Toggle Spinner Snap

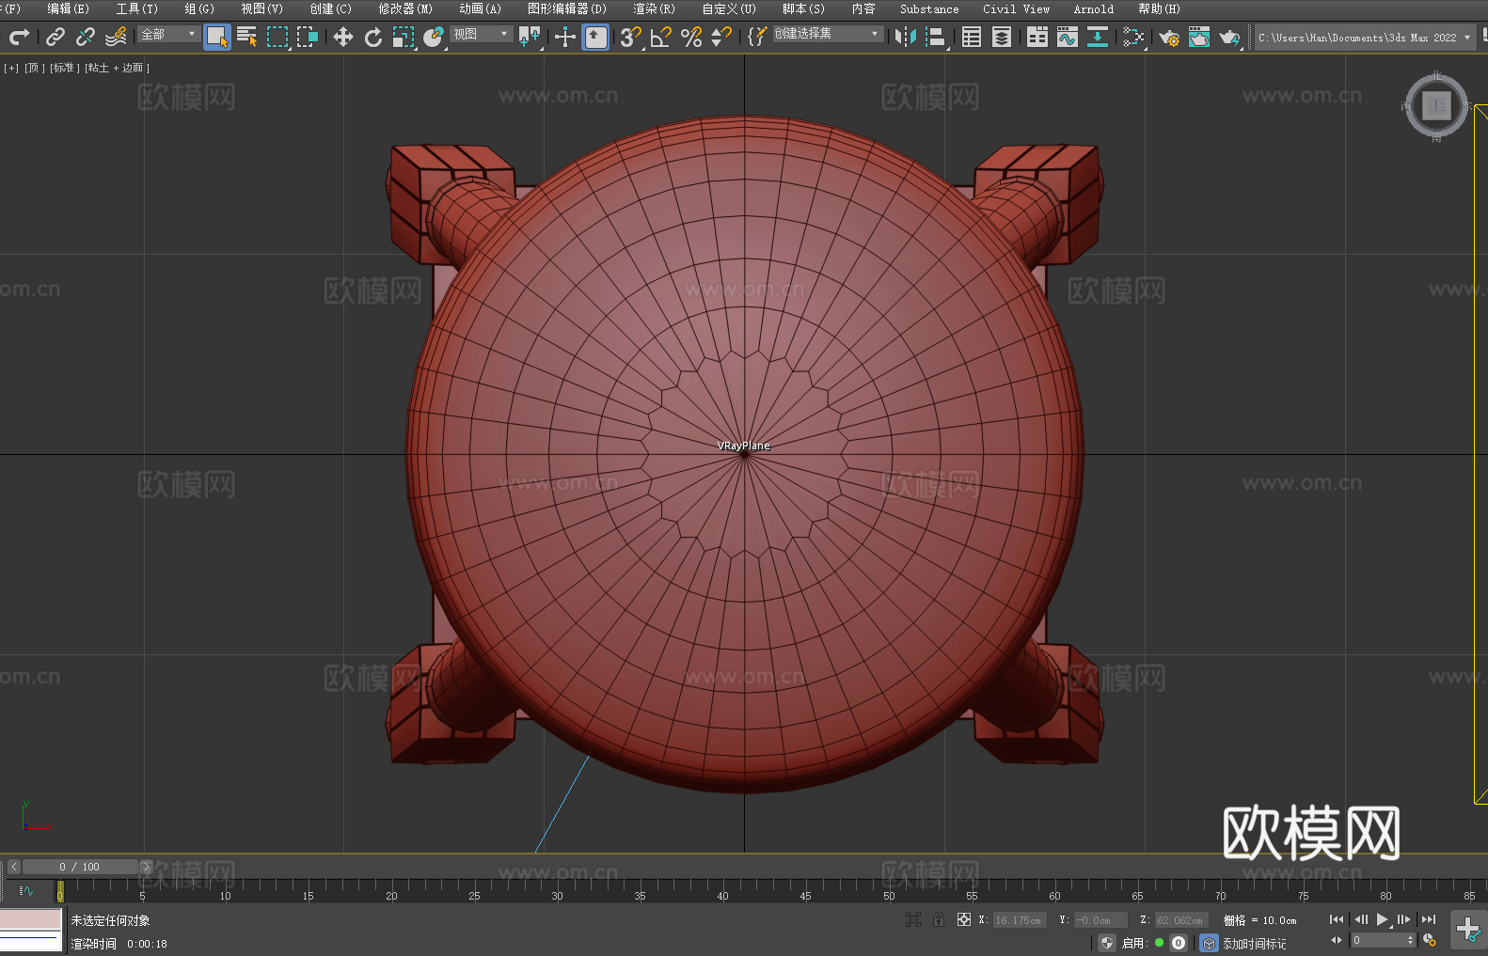[721, 38]
